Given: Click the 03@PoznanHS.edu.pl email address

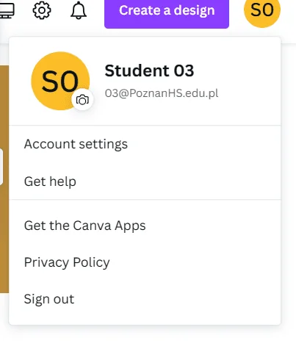Looking at the screenshot, I should [162, 93].
